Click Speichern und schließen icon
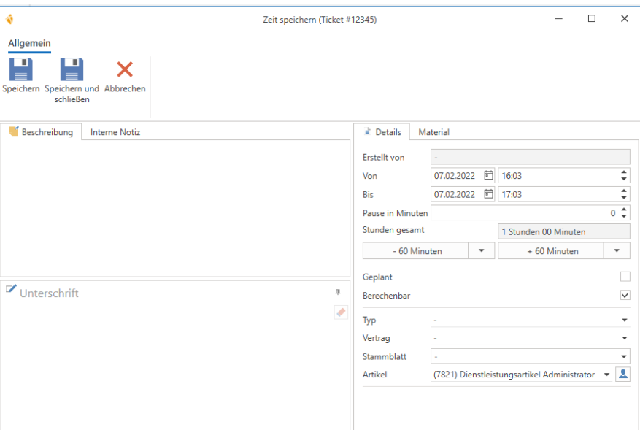640x430 pixels. 72,69
